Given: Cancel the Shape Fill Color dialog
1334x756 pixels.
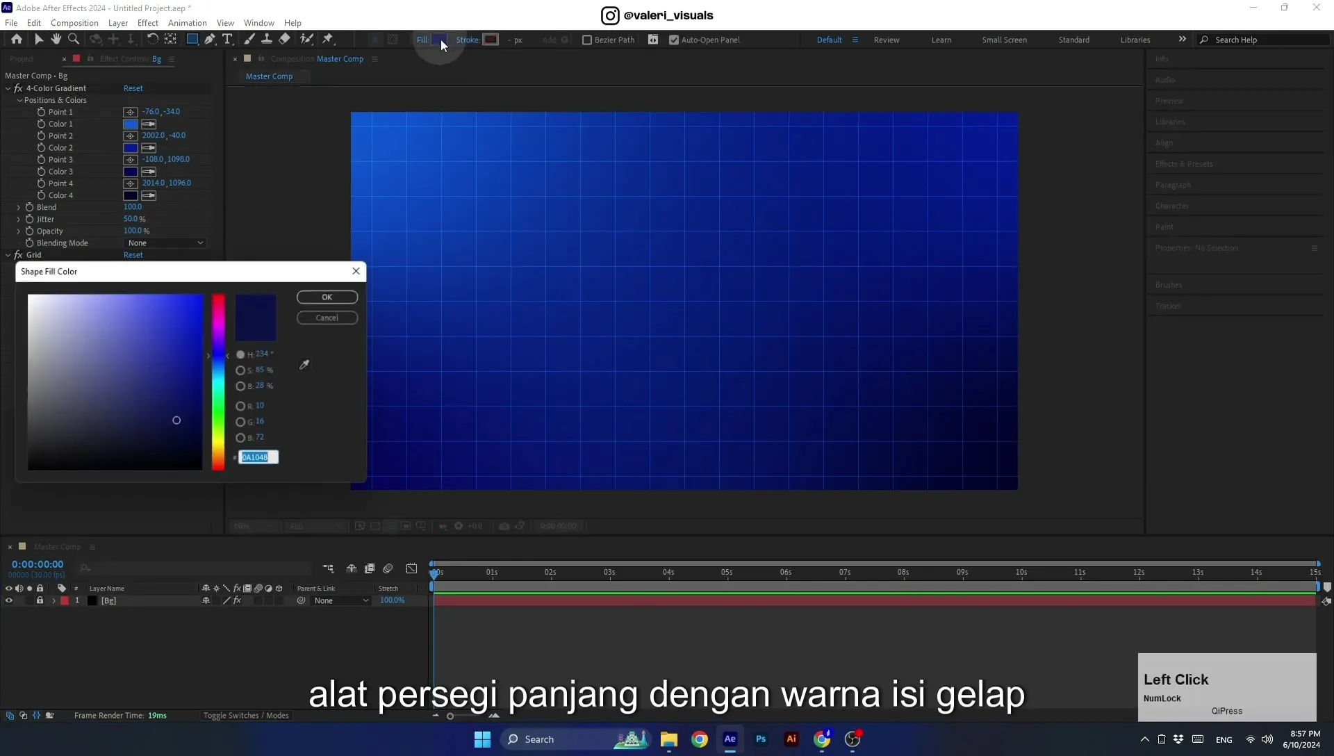Looking at the screenshot, I should click(x=327, y=318).
